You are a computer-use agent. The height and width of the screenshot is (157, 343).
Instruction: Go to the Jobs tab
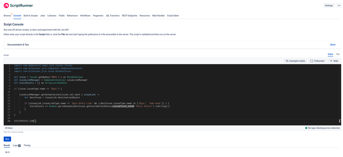[43, 16]
